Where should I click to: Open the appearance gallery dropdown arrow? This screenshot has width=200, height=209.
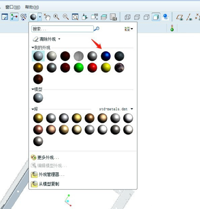pos(40,17)
